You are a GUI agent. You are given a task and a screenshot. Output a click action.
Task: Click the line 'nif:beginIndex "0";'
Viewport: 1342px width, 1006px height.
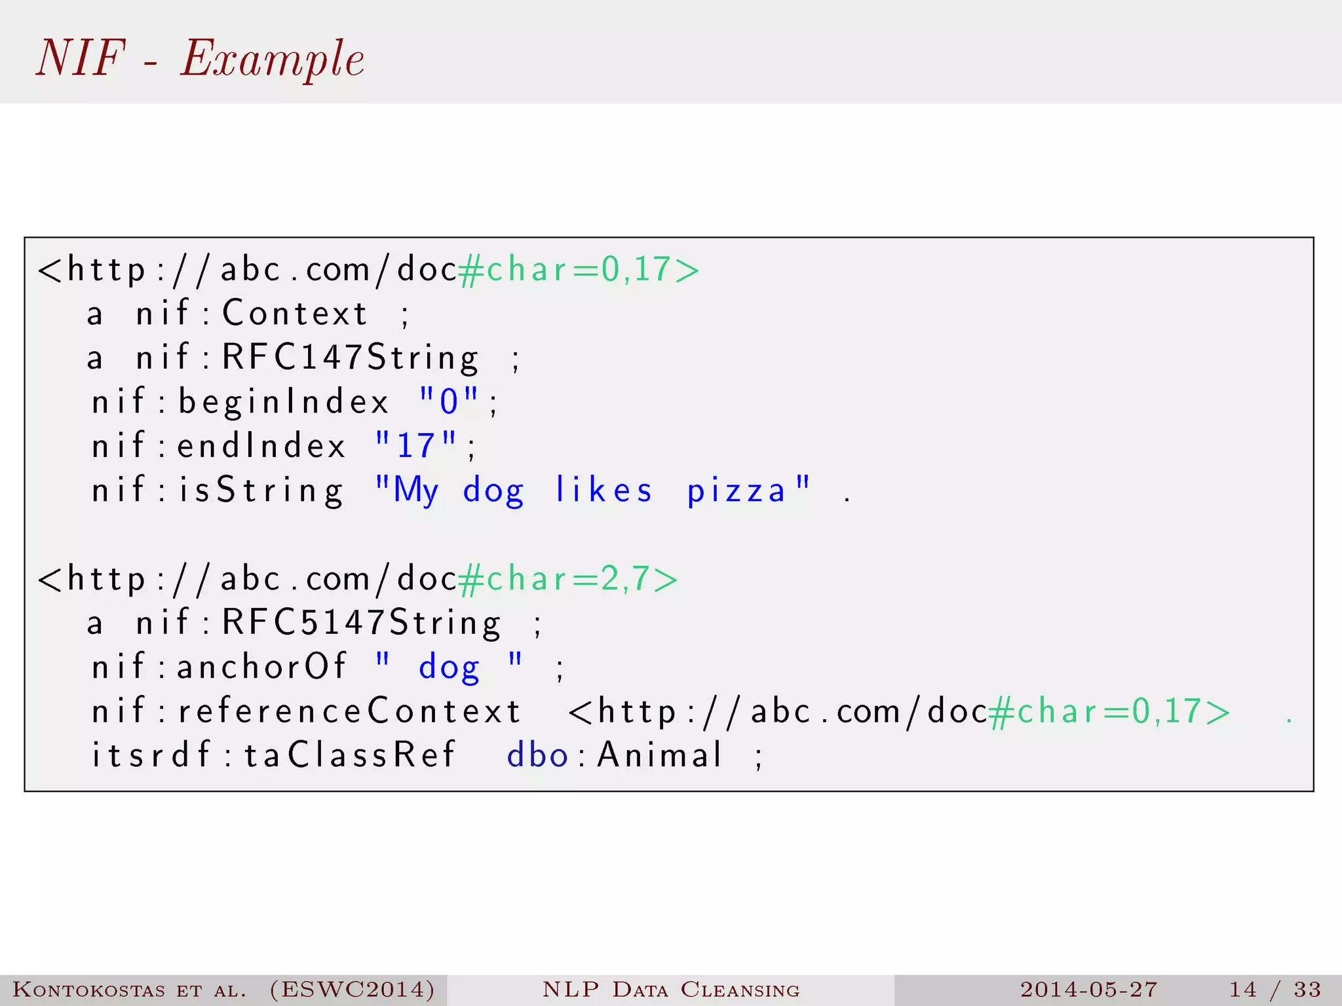[x=295, y=401]
